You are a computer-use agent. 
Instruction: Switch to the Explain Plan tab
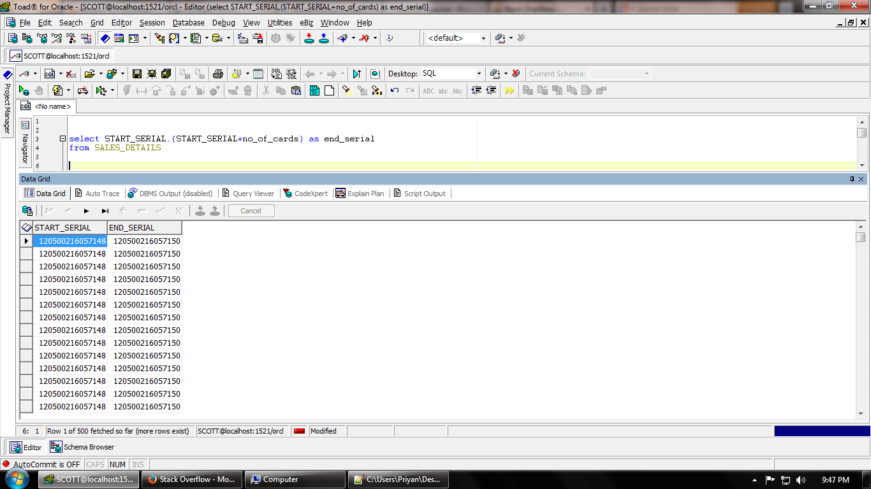[x=360, y=194]
